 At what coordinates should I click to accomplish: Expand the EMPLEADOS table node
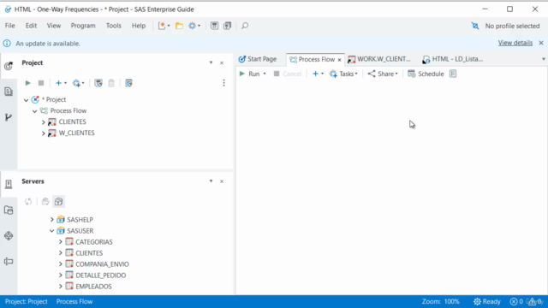pos(61,287)
